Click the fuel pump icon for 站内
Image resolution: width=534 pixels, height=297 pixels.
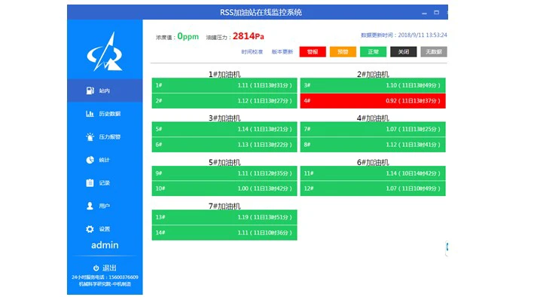(x=90, y=90)
